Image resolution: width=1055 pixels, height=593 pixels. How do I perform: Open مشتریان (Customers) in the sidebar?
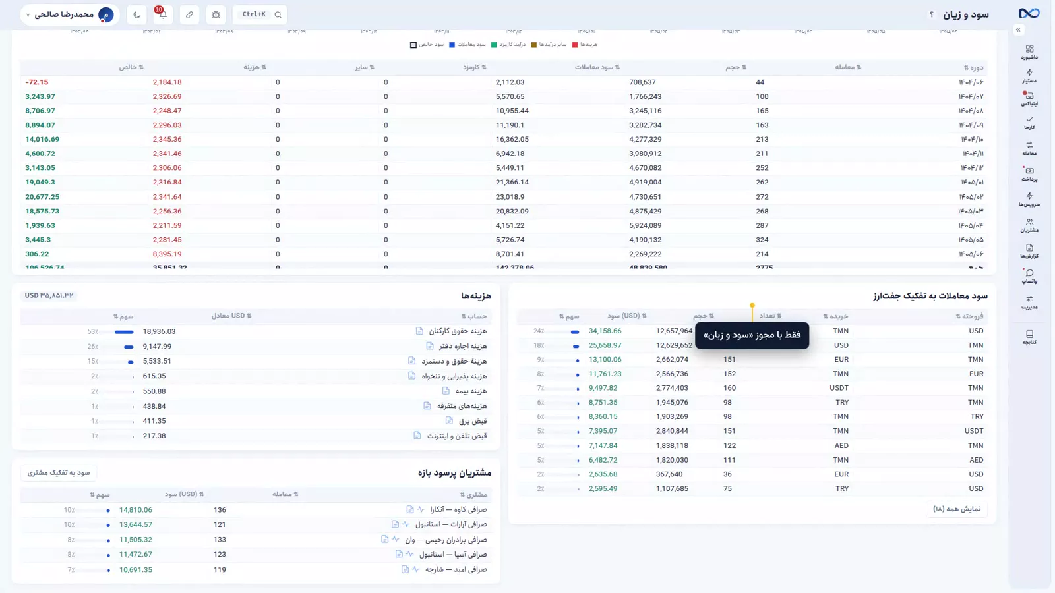point(1029,225)
